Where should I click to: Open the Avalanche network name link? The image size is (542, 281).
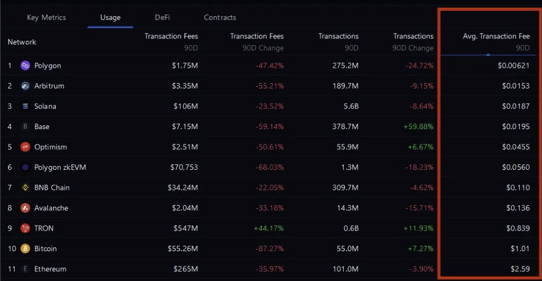tap(51, 208)
